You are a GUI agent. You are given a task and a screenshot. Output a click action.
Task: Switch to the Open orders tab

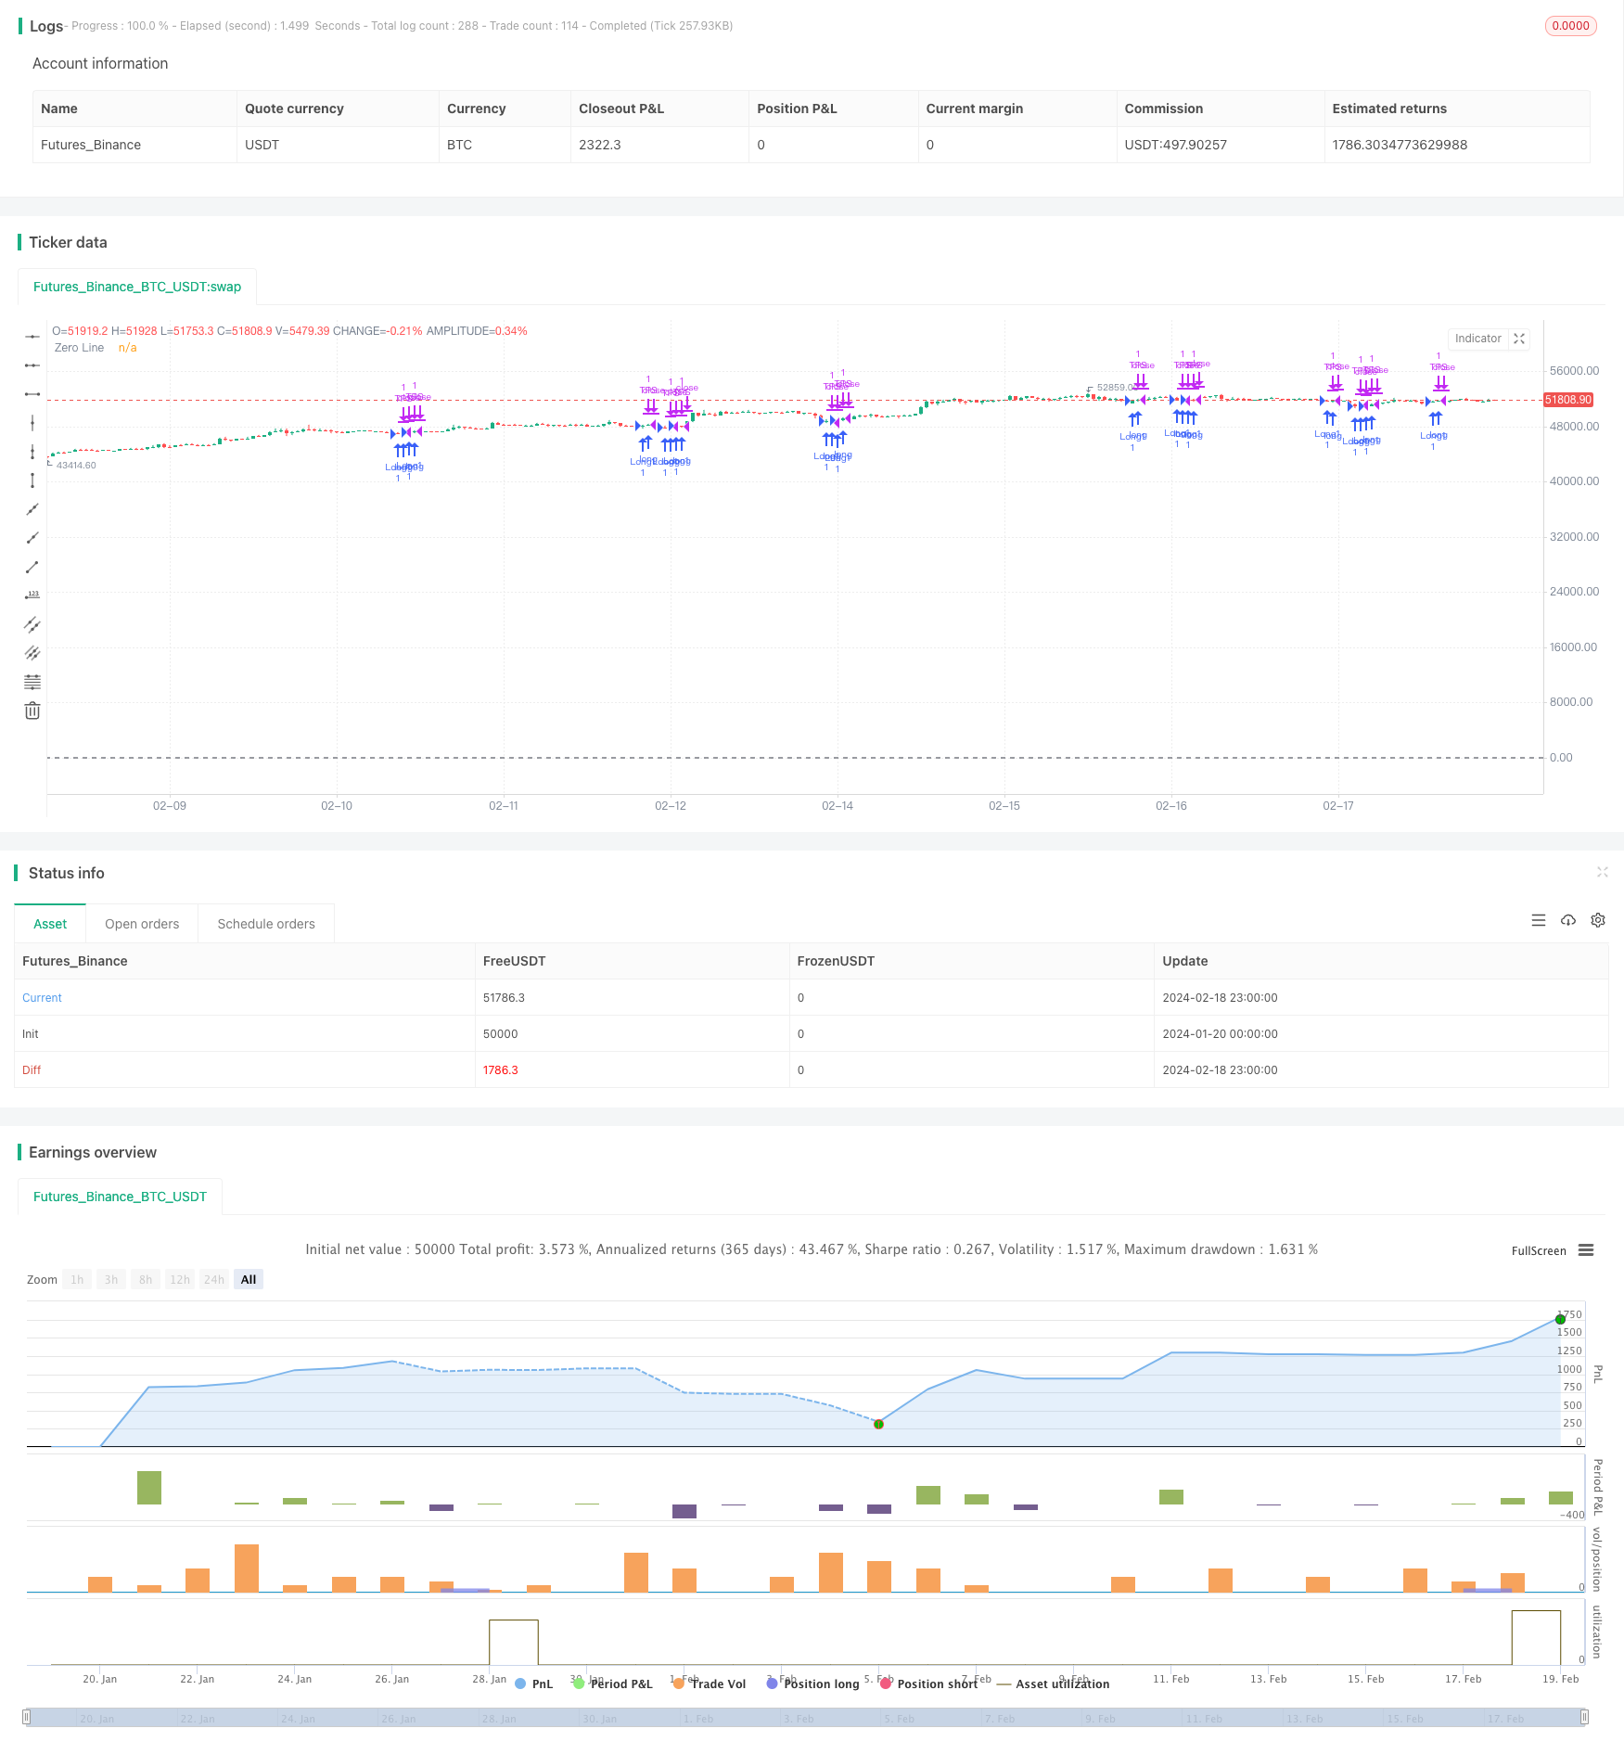[x=142, y=924]
